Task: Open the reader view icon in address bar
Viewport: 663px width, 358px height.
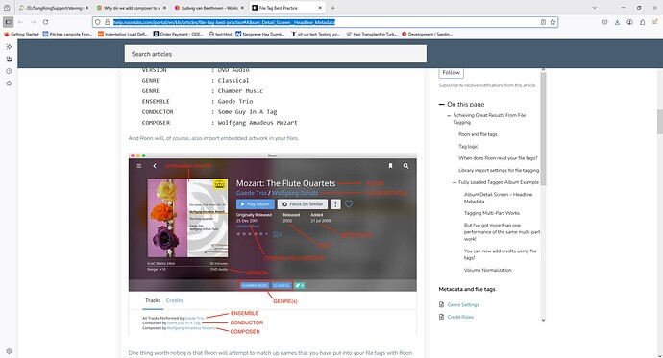Action: [x=543, y=22]
